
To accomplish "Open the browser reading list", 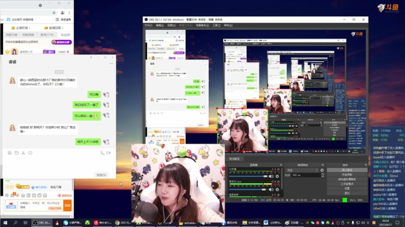I will 63,20.
